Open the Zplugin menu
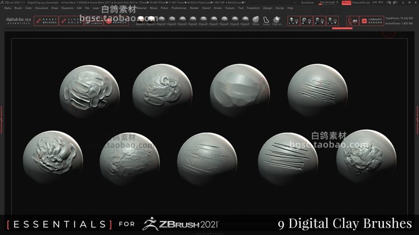Image resolution: width=419 pixels, height=235 pixels. point(268,8)
